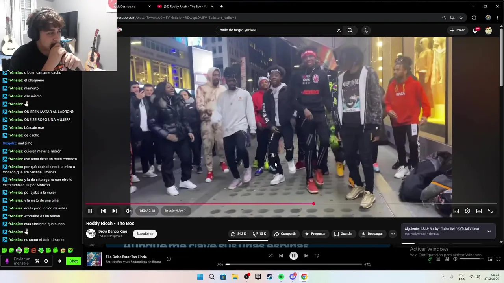504x283 pixels.
Task: Open a new browser tab
Action: [x=221, y=6]
